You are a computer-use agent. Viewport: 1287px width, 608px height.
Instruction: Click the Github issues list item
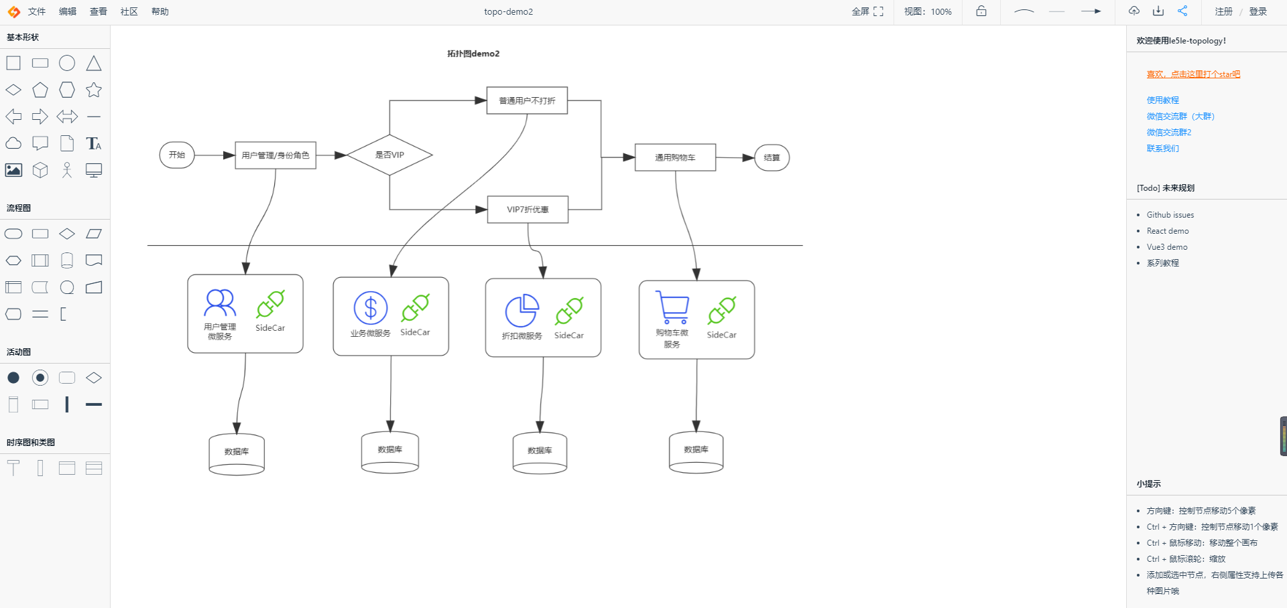pos(1170,215)
